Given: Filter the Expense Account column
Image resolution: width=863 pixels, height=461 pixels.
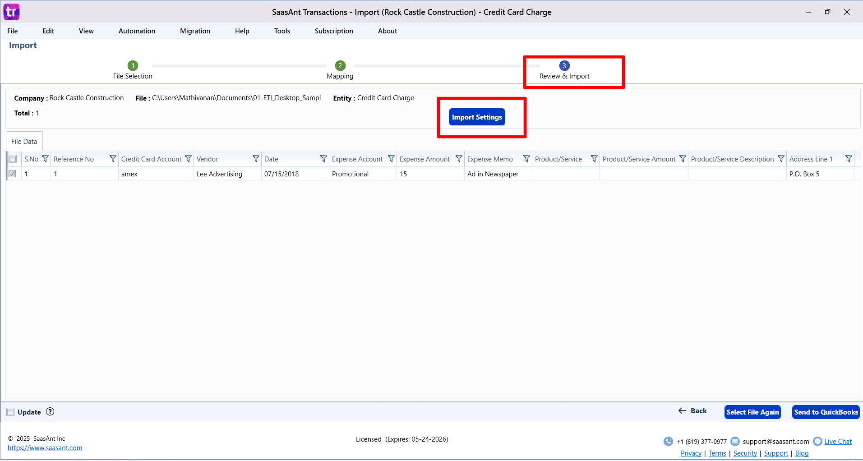Looking at the screenshot, I should tap(391, 159).
